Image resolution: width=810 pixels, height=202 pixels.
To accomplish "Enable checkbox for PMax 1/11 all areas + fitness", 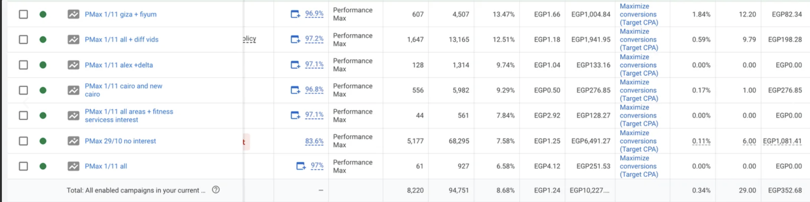I will pos(23,116).
